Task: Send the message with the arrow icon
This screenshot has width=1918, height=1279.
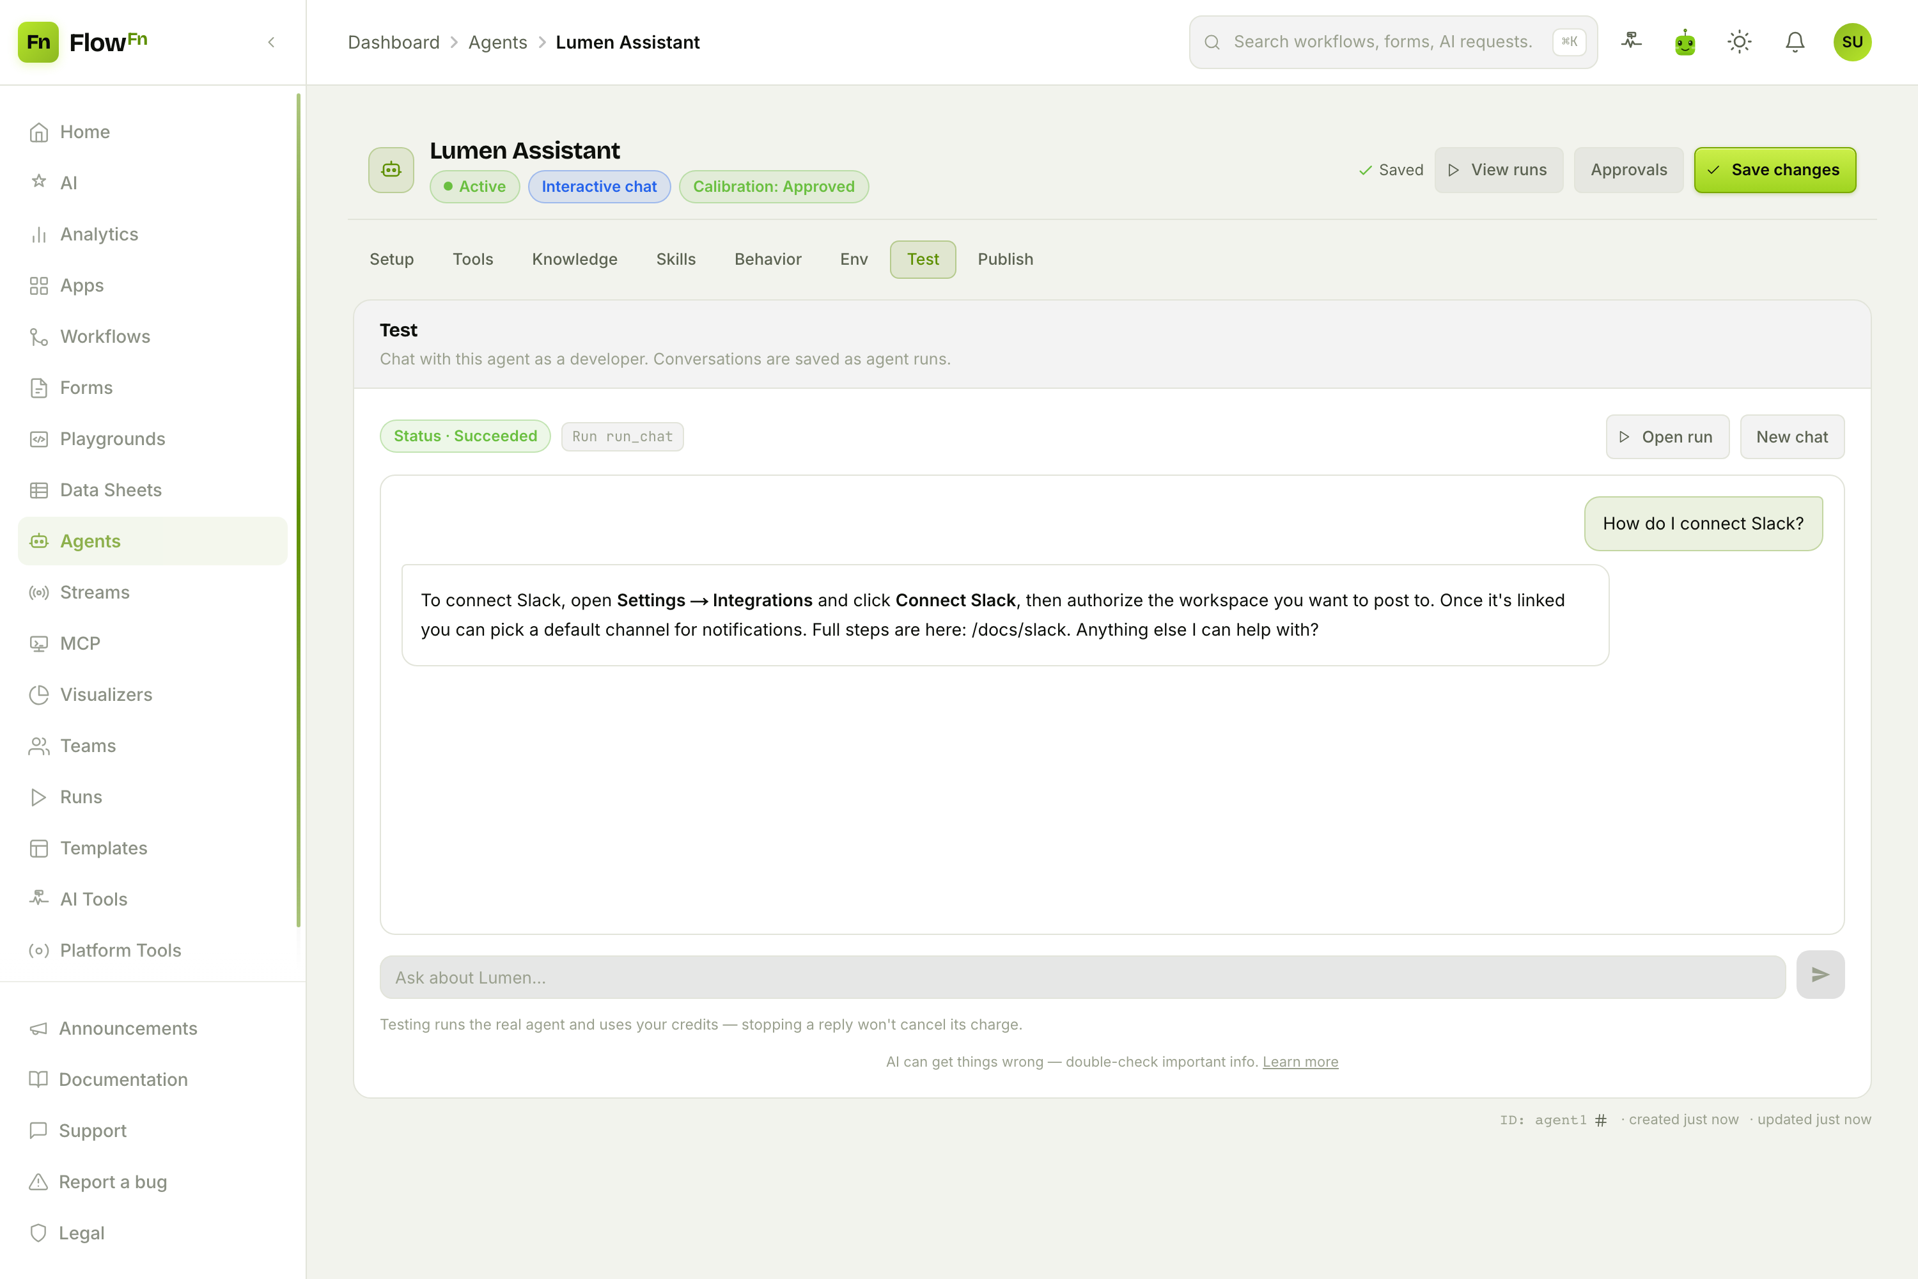Action: [1820, 975]
